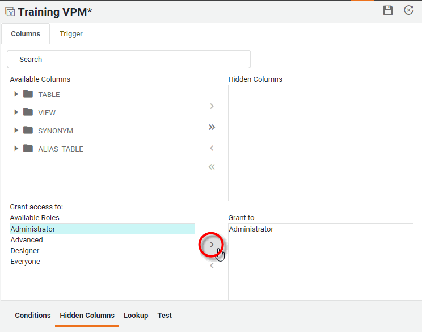Expand the ALIAS_TABLE folder node
422x332 pixels.
point(16,149)
